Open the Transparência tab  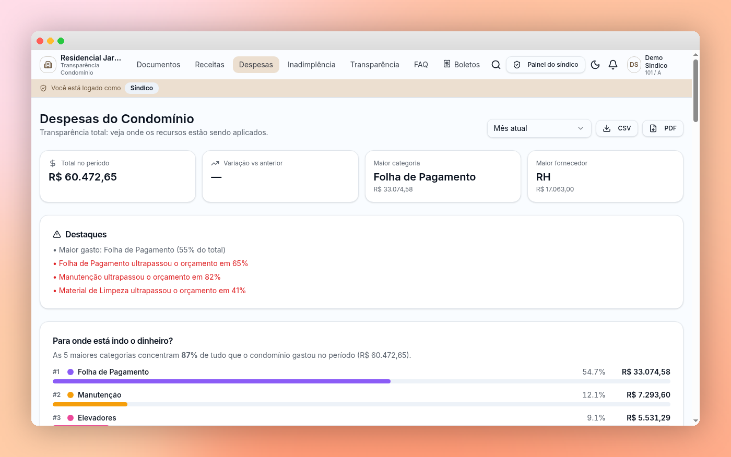374,65
